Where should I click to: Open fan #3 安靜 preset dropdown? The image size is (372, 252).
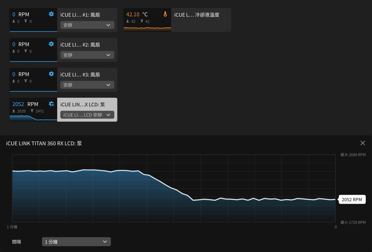click(x=87, y=85)
